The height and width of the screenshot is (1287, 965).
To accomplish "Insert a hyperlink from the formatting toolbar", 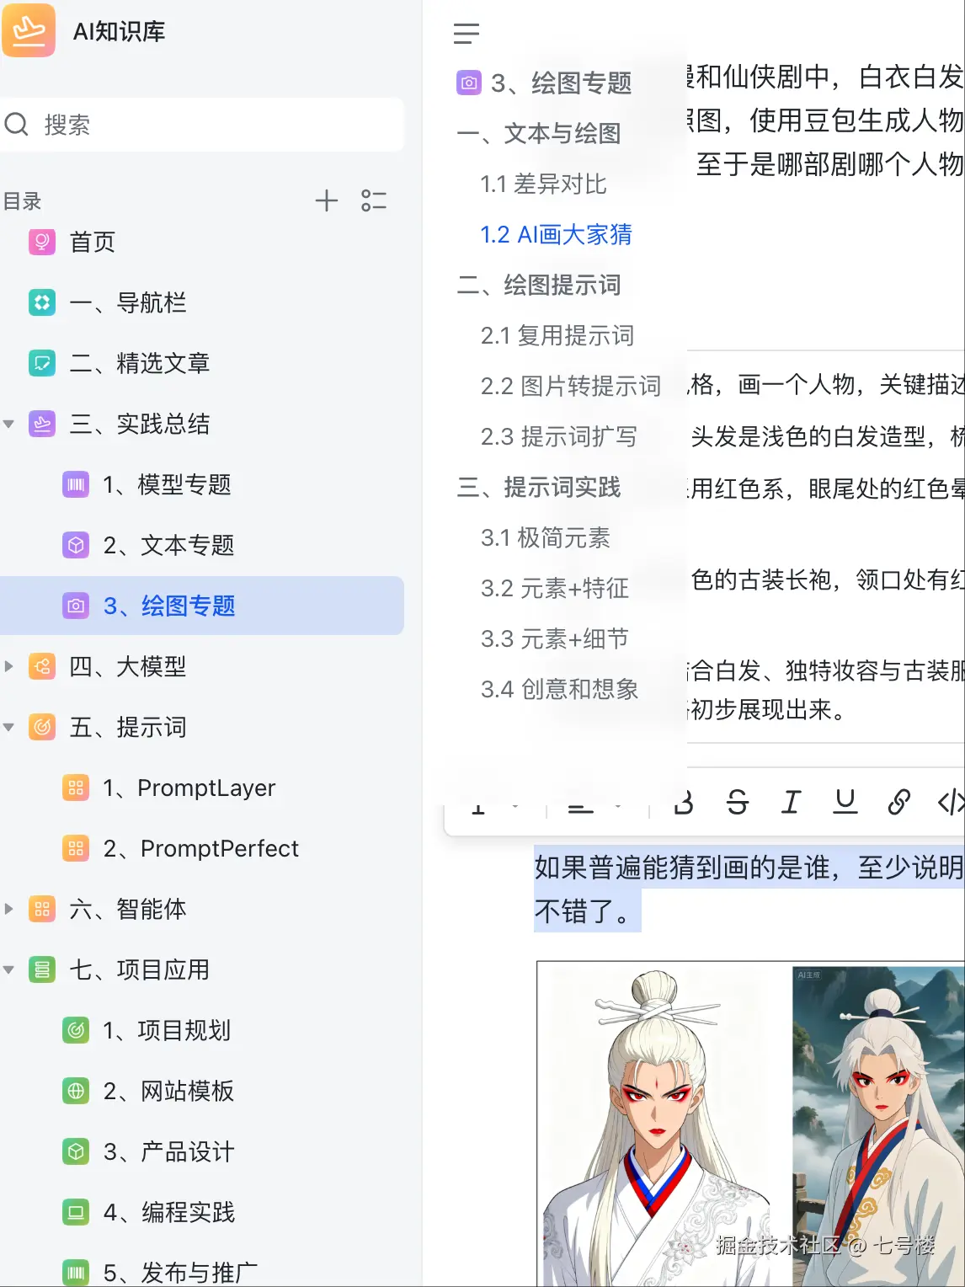I will pyautogui.click(x=898, y=802).
